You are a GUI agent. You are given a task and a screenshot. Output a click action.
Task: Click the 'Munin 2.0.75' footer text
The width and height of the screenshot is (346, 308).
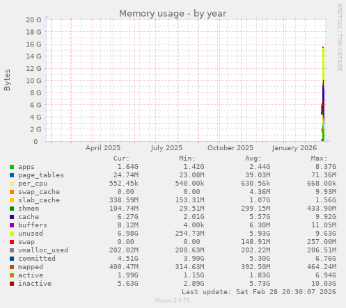point(173,300)
